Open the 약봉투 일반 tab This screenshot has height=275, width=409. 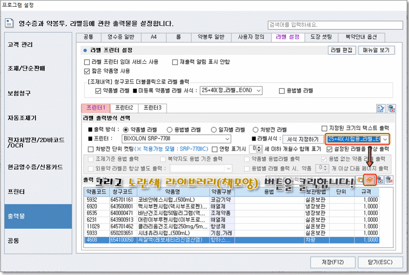[x=211, y=37]
